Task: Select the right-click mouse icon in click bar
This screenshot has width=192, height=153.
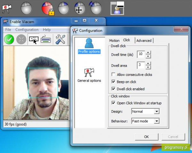Action: tap(63, 8)
